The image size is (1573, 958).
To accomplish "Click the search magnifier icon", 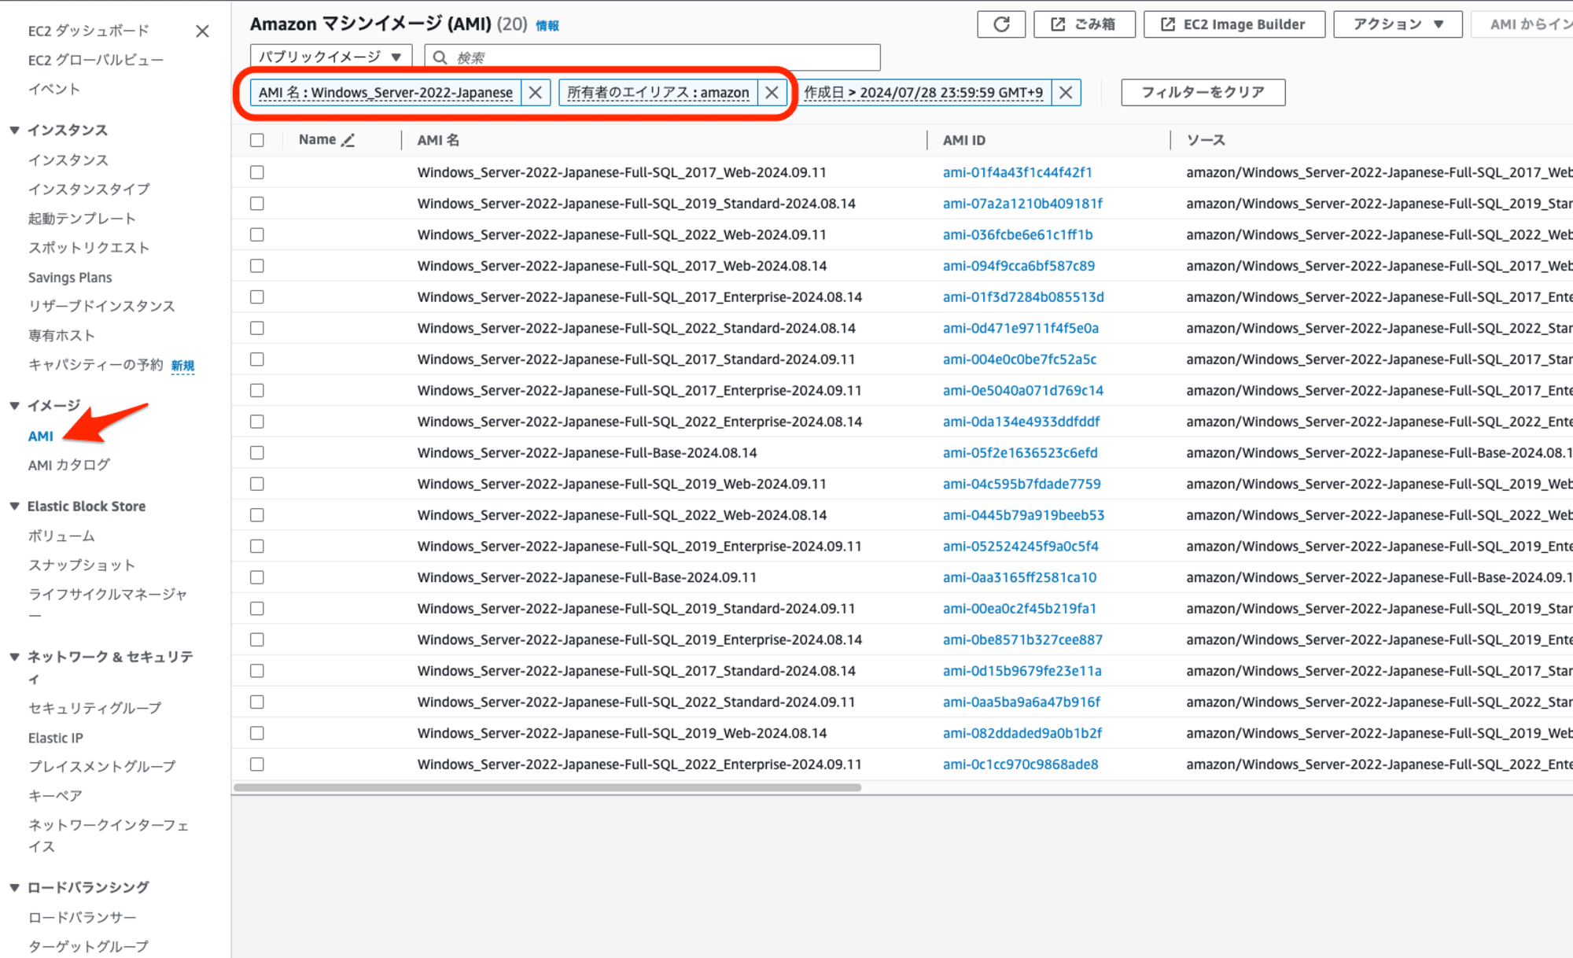I will coord(440,57).
